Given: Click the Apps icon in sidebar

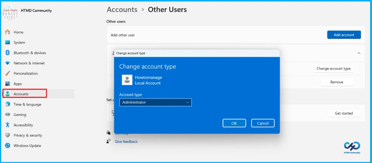Looking at the screenshot, I should pyautogui.click(x=8, y=84).
